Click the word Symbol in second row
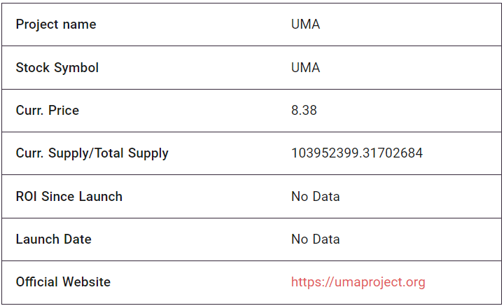The height and width of the screenshot is (306, 504). click(76, 67)
